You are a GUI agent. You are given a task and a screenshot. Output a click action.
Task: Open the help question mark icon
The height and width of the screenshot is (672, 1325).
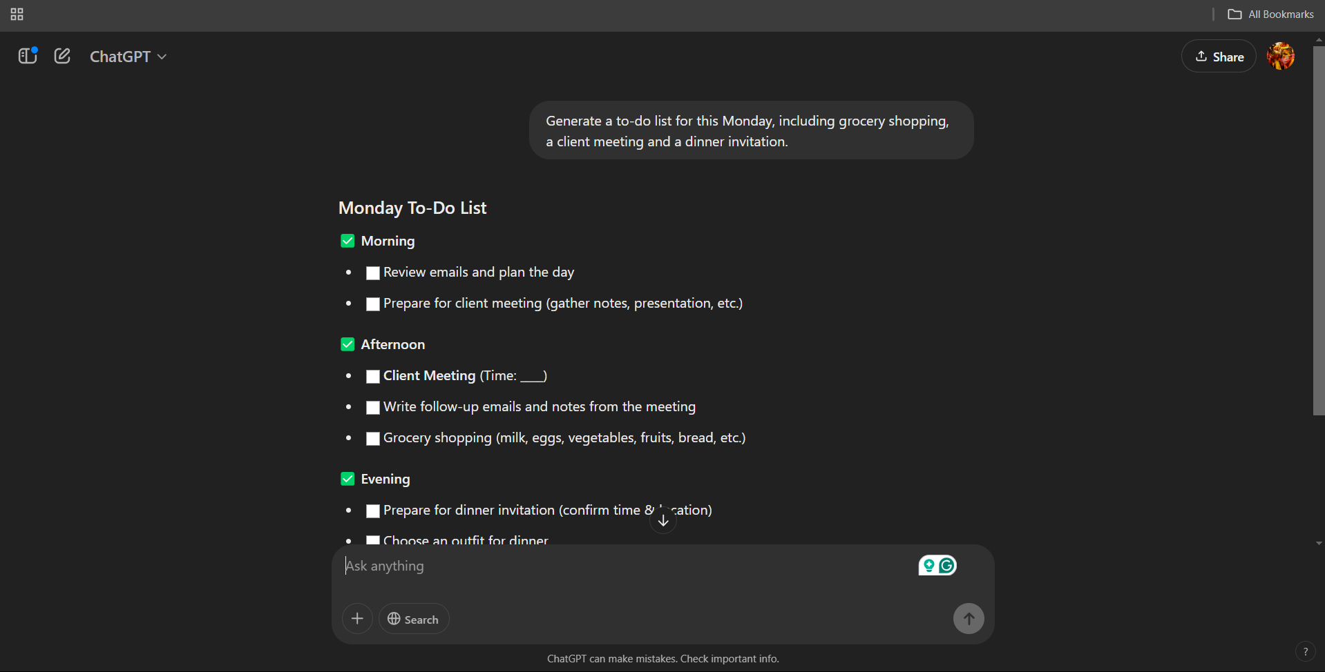pyautogui.click(x=1307, y=651)
